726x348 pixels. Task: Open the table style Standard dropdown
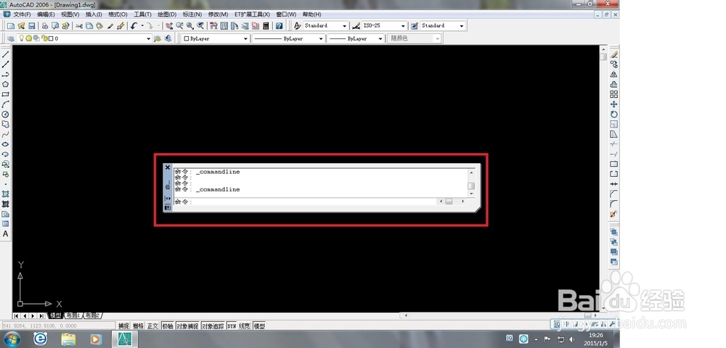click(x=462, y=26)
